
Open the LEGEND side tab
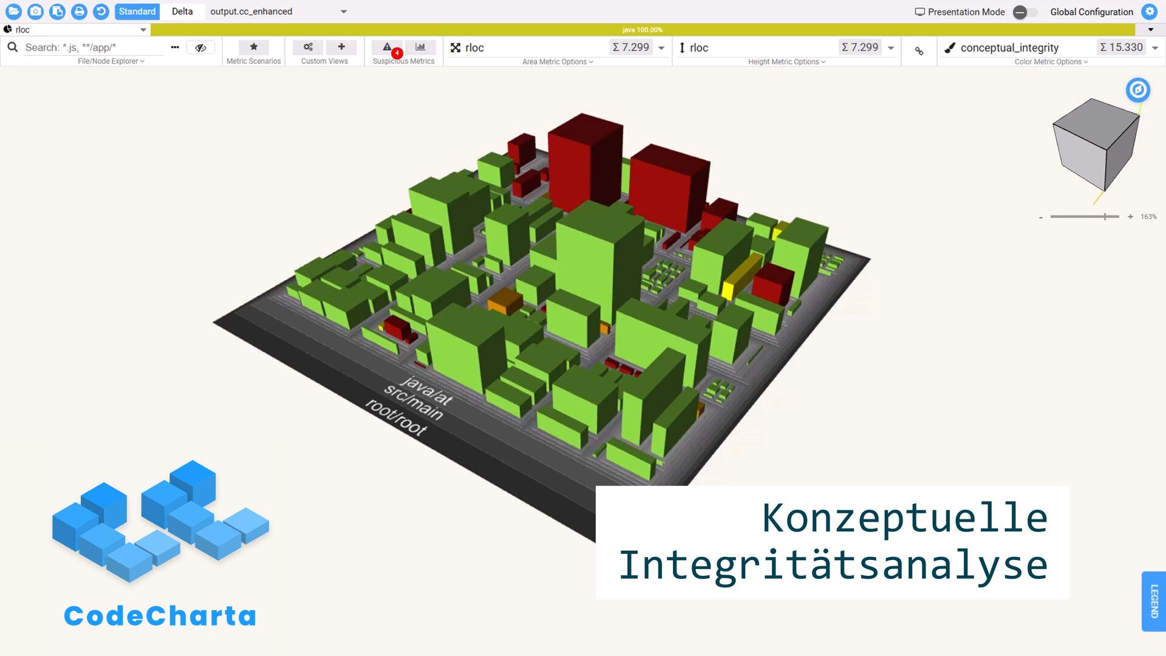tap(1154, 601)
